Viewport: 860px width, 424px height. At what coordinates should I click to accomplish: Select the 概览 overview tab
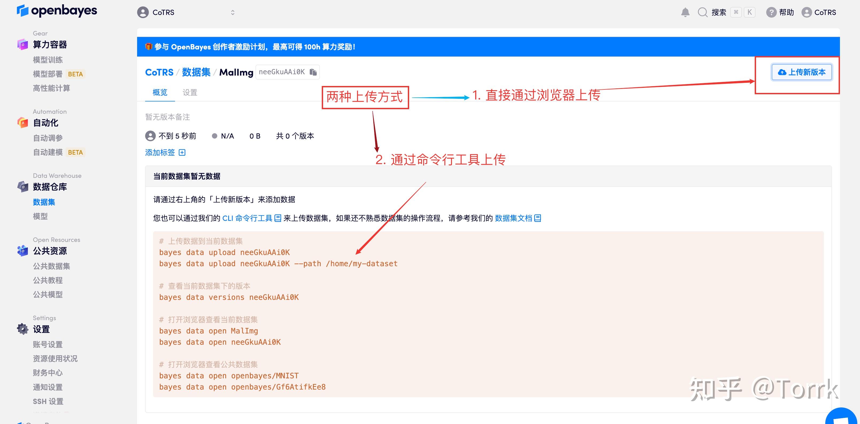coord(160,92)
